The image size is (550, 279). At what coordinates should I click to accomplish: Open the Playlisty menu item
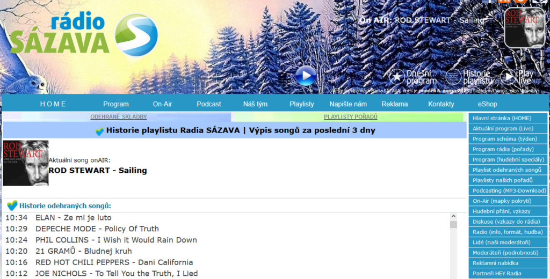point(302,104)
